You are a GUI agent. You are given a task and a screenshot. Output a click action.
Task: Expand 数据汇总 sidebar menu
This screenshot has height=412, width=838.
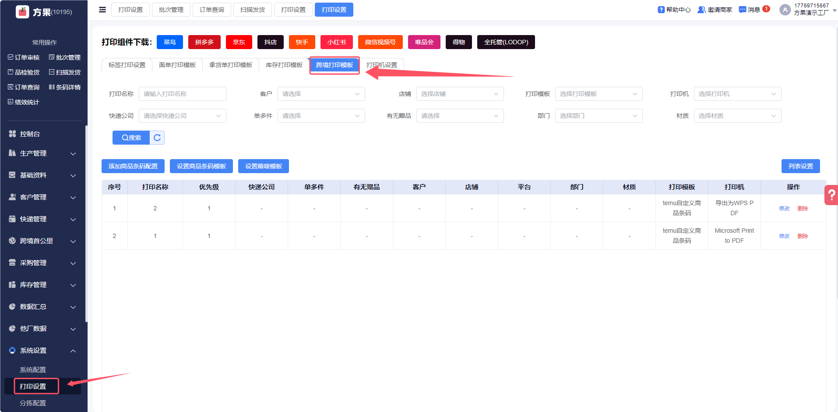[43, 307]
